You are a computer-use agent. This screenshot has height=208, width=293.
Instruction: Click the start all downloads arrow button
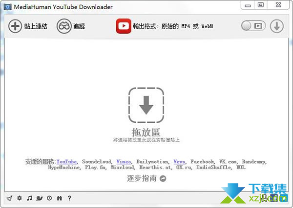pos(277,26)
